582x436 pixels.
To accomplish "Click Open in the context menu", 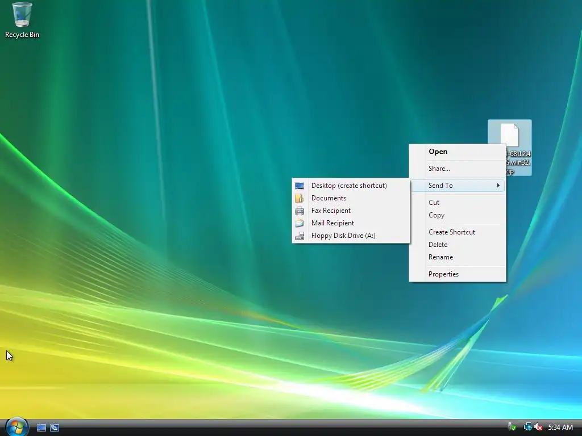I will (458, 151).
